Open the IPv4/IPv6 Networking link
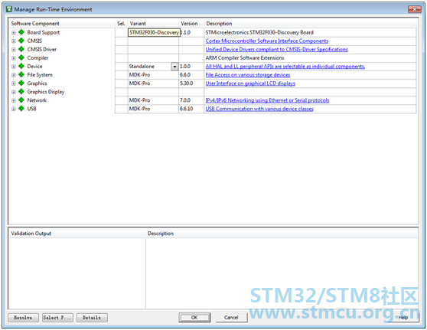 point(267,100)
